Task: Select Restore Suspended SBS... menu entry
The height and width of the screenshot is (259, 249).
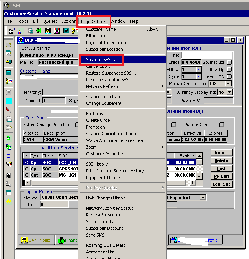Action: tap(123, 73)
